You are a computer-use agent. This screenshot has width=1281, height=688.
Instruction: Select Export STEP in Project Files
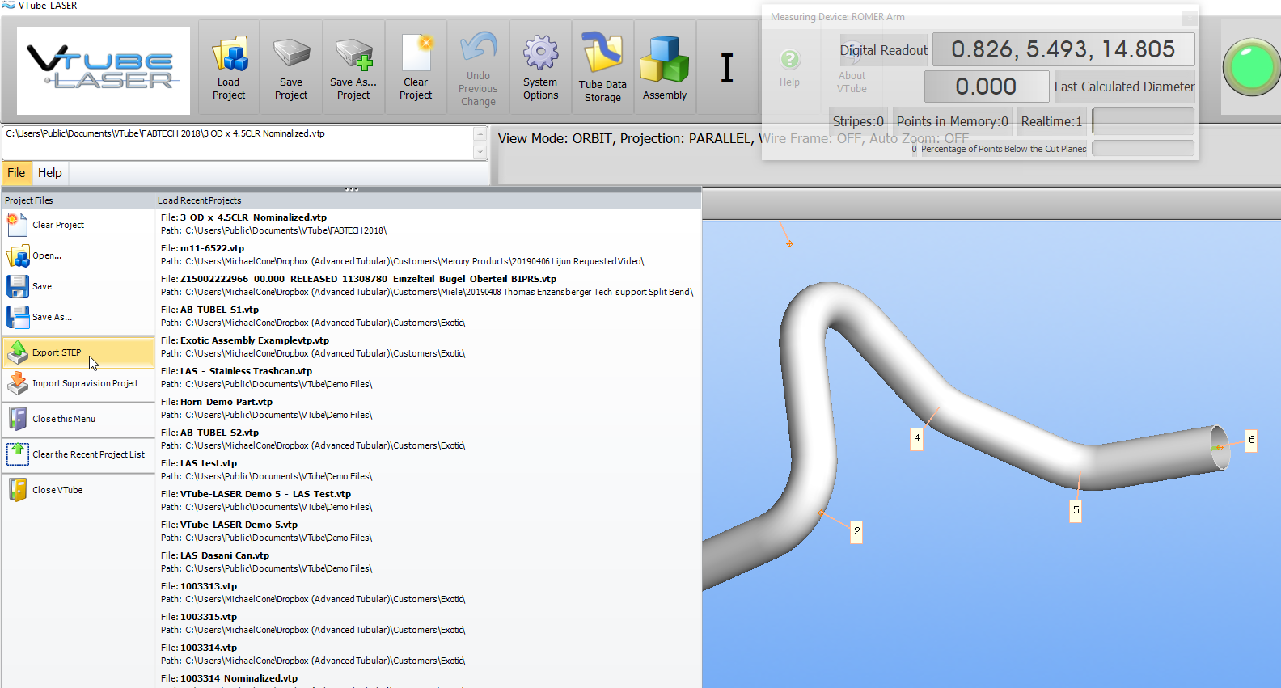(x=57, y=352)
